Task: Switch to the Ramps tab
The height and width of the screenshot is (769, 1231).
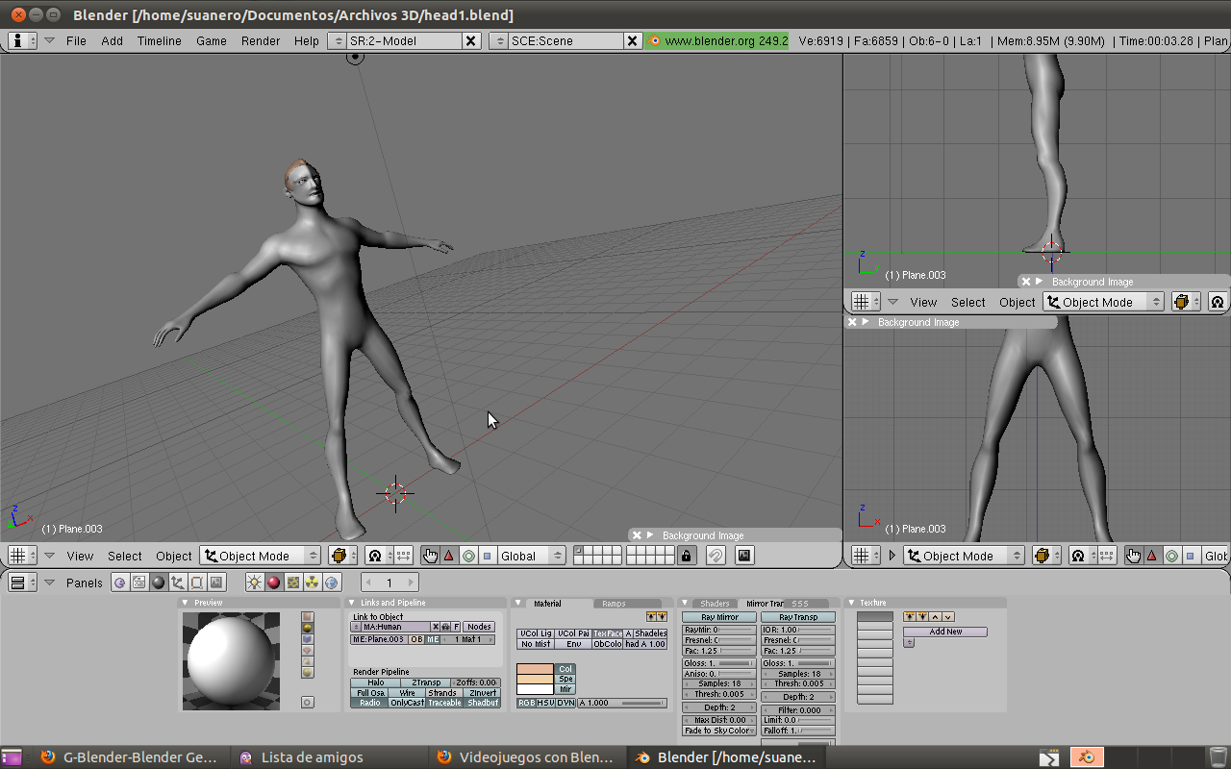Action: [614, 604]
